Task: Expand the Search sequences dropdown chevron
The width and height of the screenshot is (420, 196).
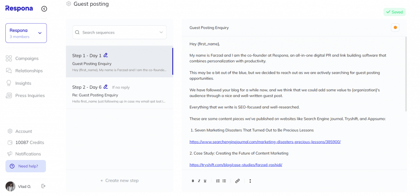Action: [161, 32]
